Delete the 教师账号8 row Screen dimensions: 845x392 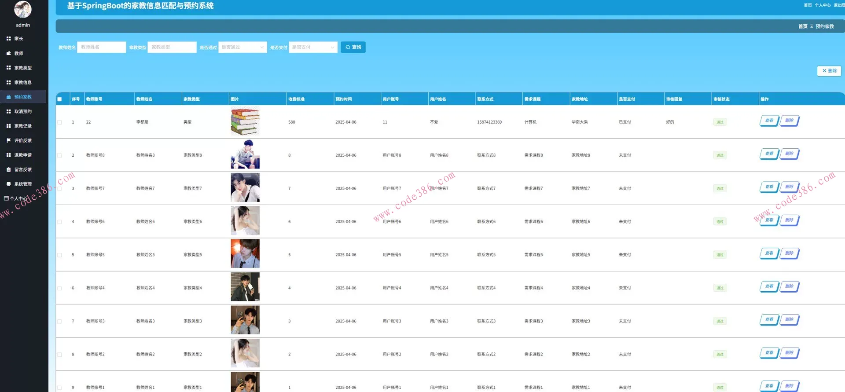click(x=790, y=154)
